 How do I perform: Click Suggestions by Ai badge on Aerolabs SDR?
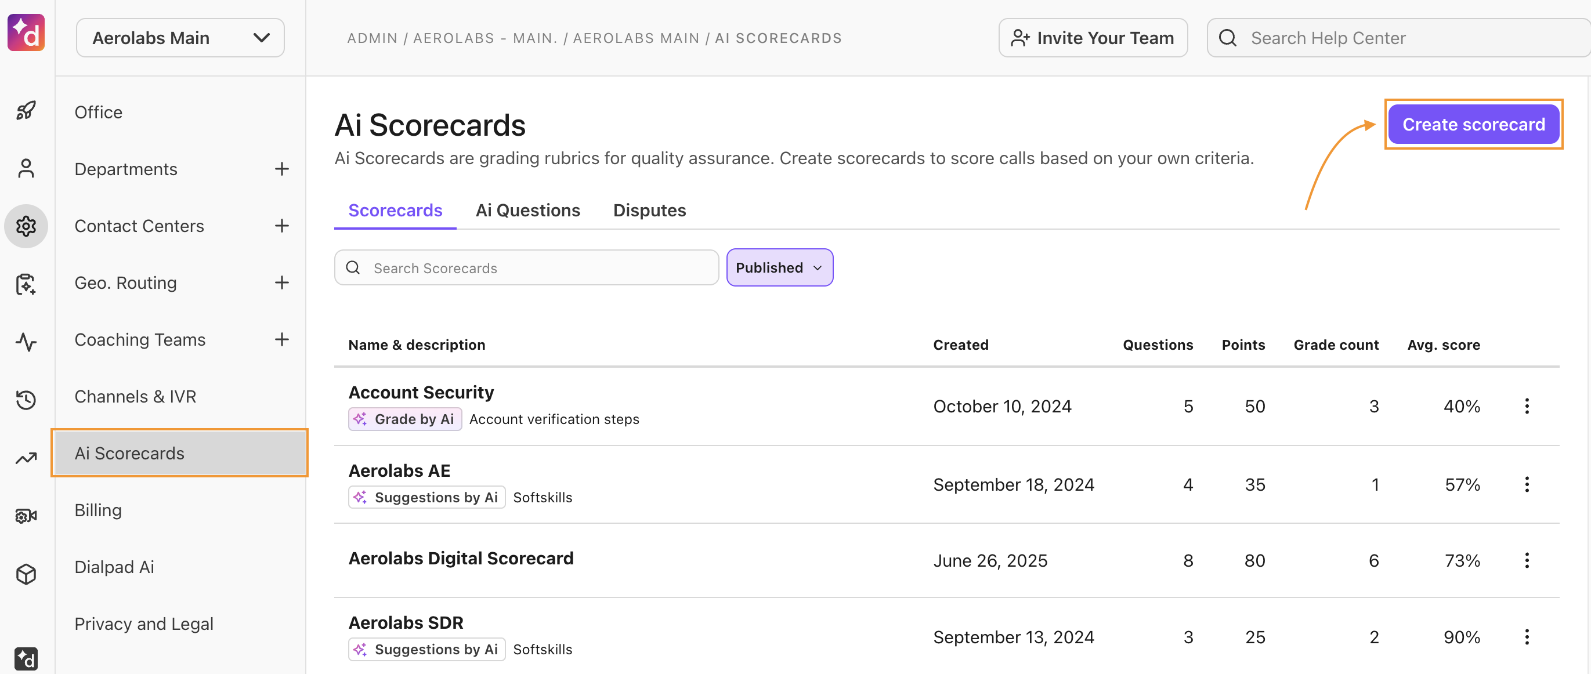point(427,649)
